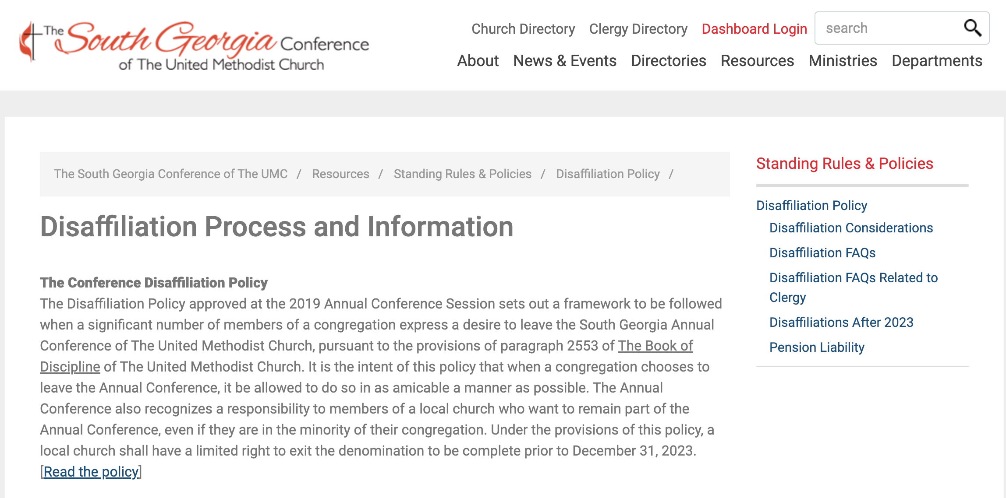Select Disaffiliation Considerations in the sidebar
The width and height of the screenshot is (1006, 498).
[x=851, y=228]
